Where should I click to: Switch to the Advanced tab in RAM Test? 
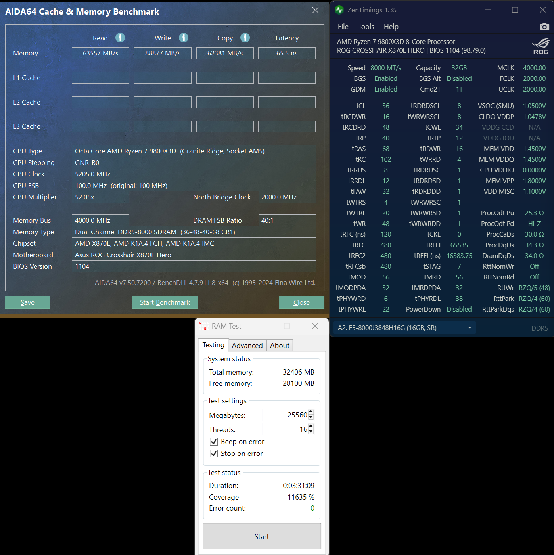point(247,346)
